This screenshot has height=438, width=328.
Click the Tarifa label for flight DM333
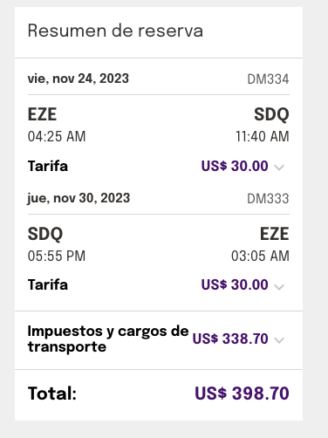coord(48,284)
